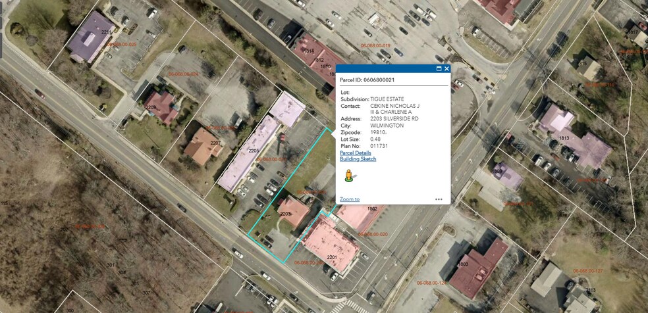Select the purple building labeled 2211

tap(91, 37)
